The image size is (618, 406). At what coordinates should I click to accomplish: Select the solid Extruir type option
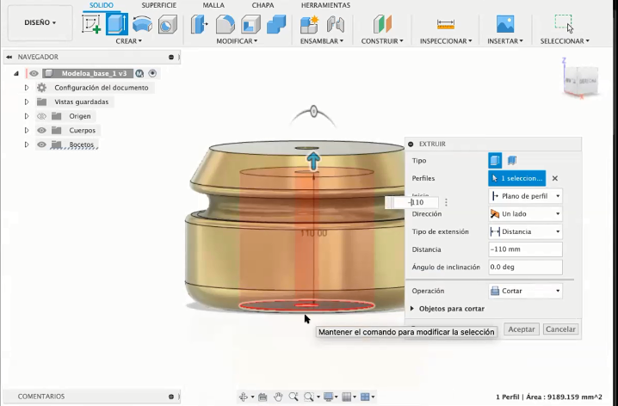pyautogui.click(x=495, y=160)
